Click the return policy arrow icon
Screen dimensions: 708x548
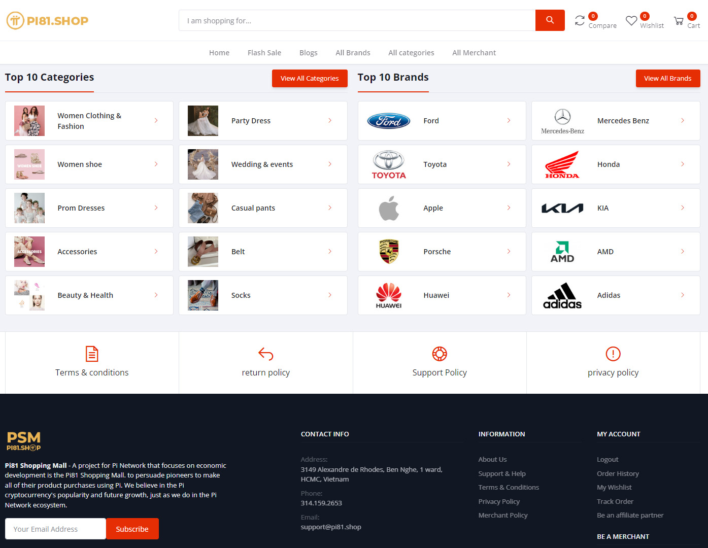(x=266, y=354)
